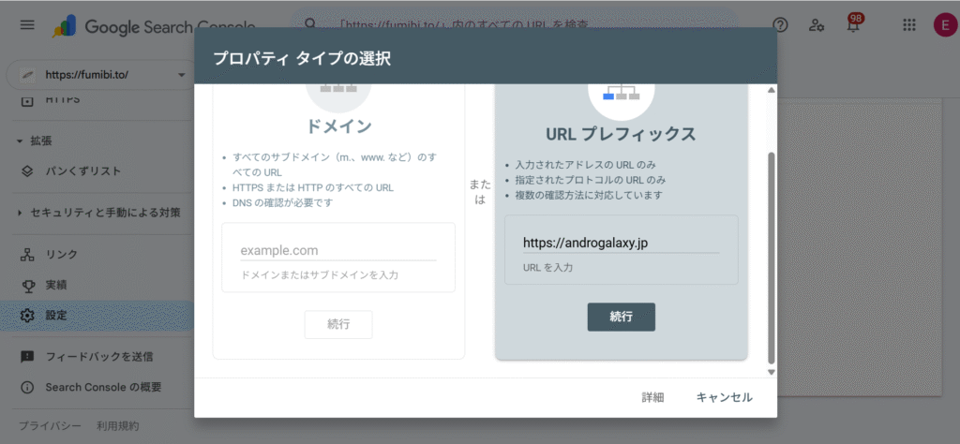Click the Google Search Console logo
This screenshot has height=444, width=960.
tap(153, 26)
